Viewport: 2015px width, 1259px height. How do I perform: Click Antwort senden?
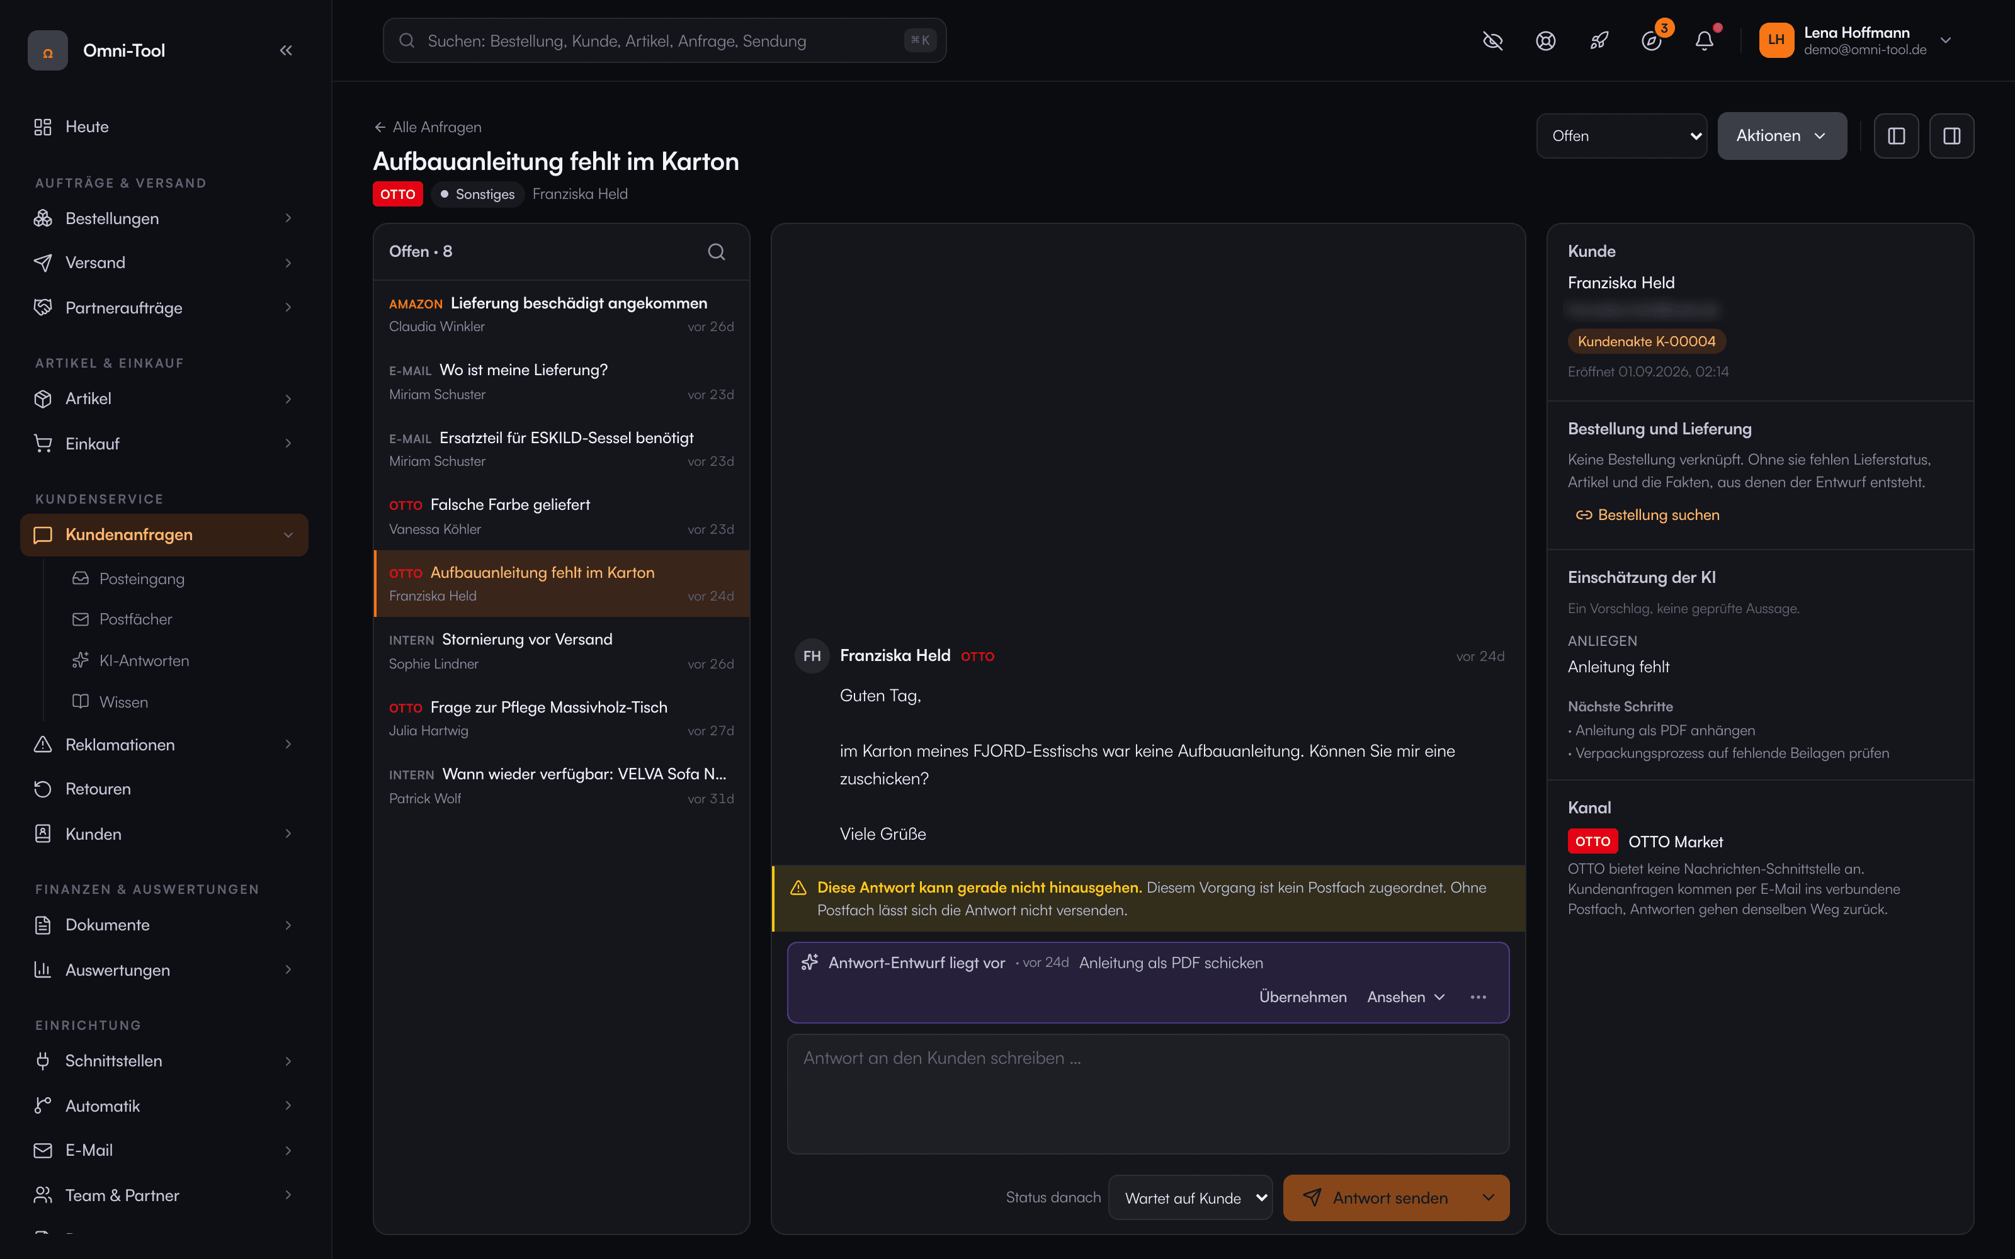click(1375, 1197)
